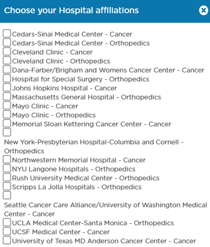Select Cleveland Clinic - Cancer checkbox
The height and width of the screenshot is (247, 210).
tap(7, 51)
